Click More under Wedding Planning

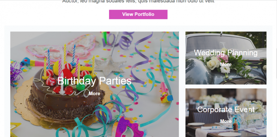tap(226, 65)
